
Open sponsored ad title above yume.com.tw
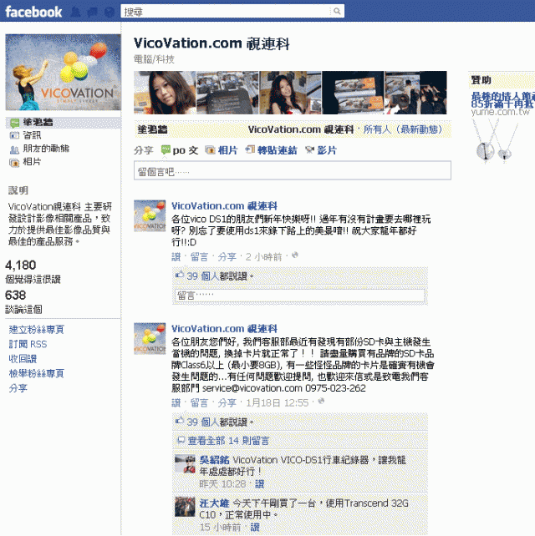(502, 99)
